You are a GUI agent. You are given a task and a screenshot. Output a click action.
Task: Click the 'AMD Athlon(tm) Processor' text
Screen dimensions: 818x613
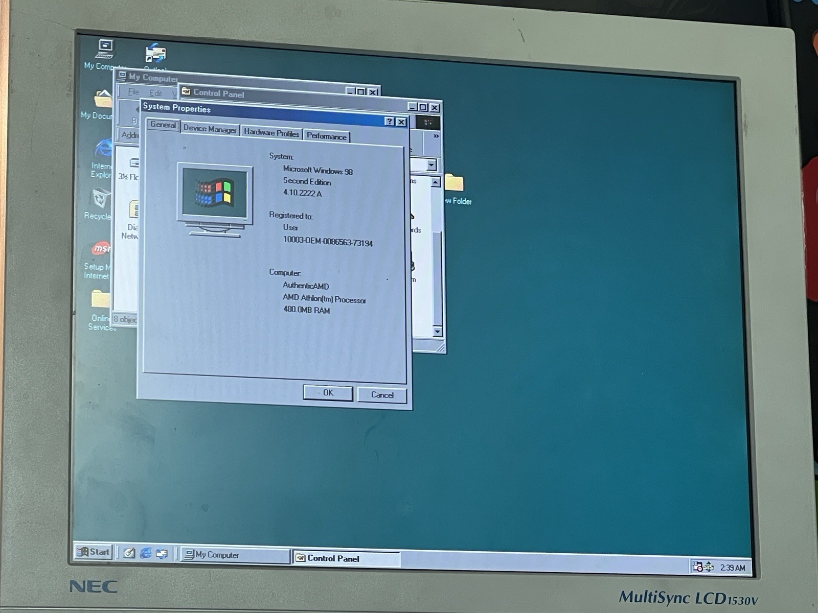(325, 298)
